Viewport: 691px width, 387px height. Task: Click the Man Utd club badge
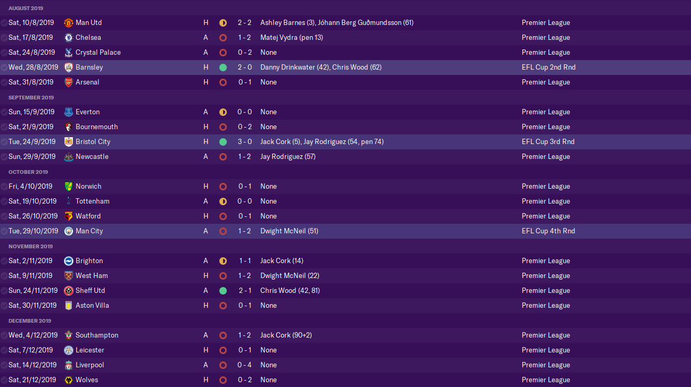(x=68, y=23)
